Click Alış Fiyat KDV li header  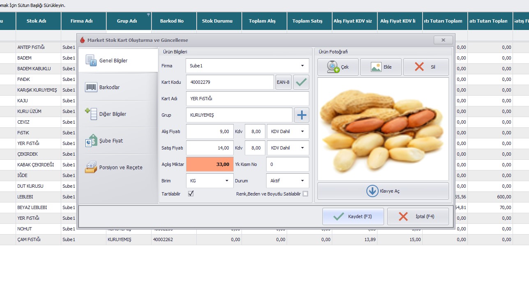point(400,21)
